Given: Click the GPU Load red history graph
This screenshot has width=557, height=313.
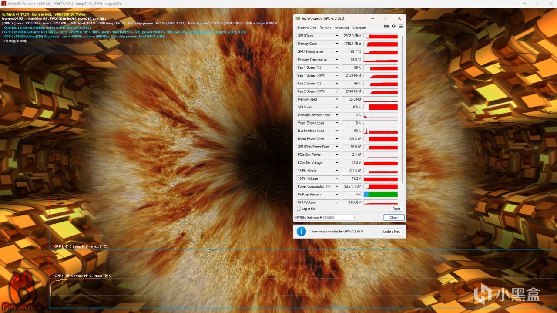Looking at the screenshot, I should 381,107.
